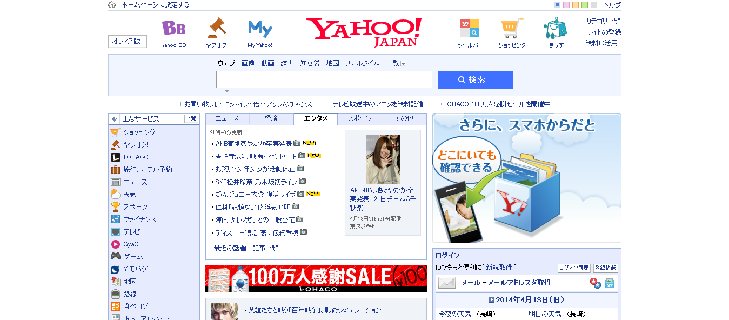Open the LOHACO 100万人感謝セール promo link
Screen dimensions: 729x320
[497, 104]
